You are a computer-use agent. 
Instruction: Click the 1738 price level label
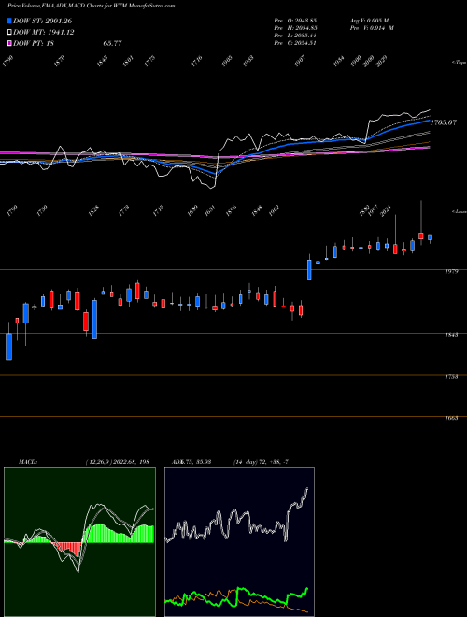(452, 377)
